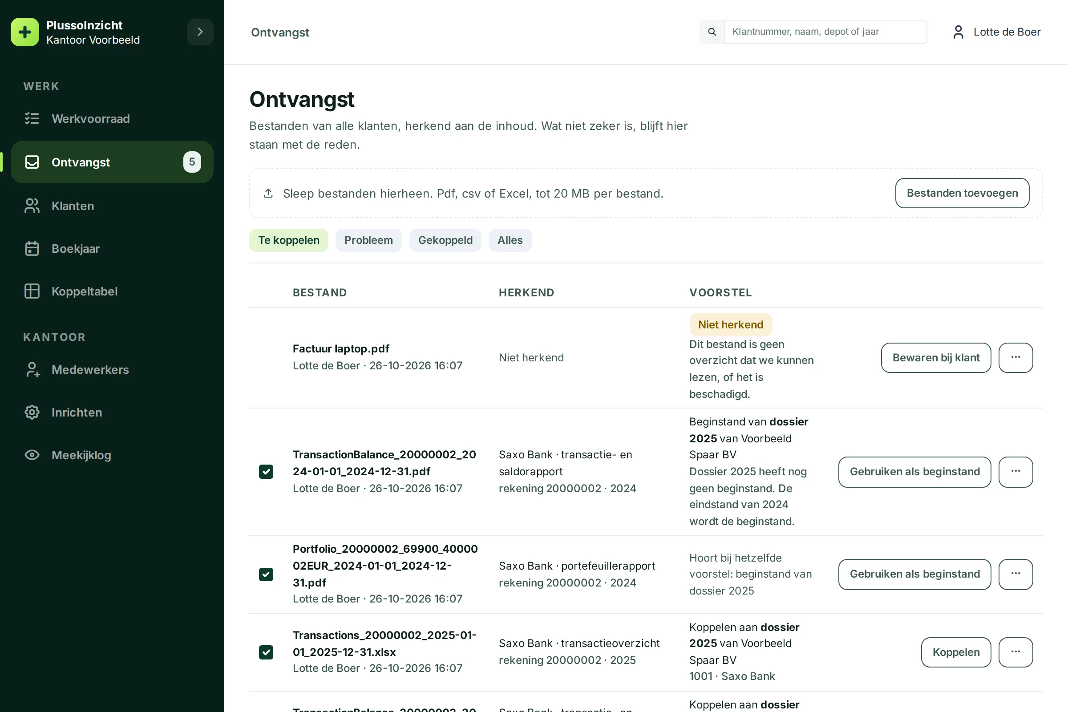The width and height of the screenshot is (1068, 712).
Task: Click Gebruiken als beginstand for Portfolio pdf
Action: [x=914, y=574]
